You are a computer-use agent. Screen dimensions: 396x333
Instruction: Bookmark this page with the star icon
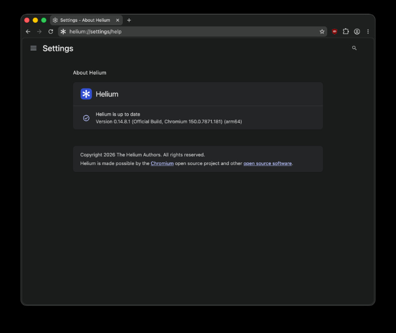322,32
